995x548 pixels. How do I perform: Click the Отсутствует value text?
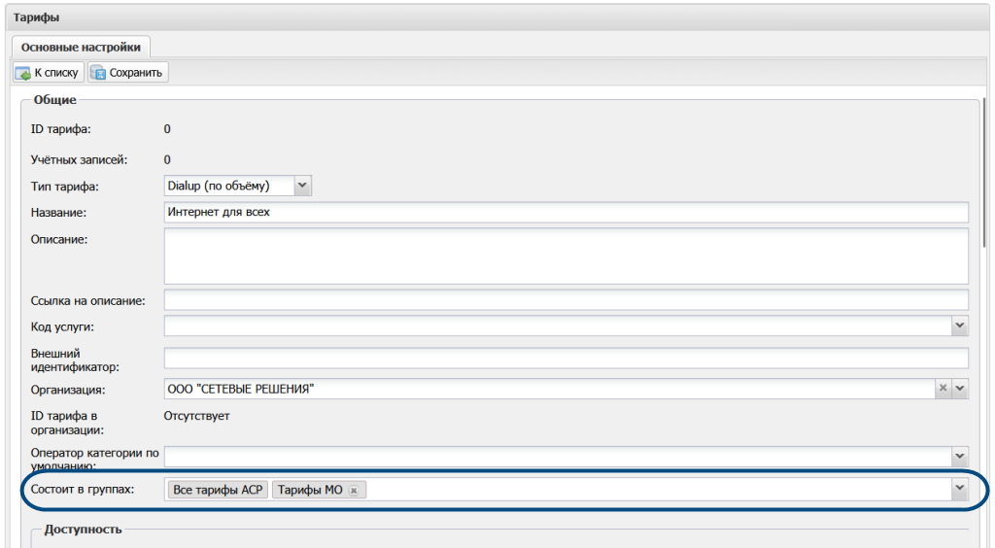[196, 416]
